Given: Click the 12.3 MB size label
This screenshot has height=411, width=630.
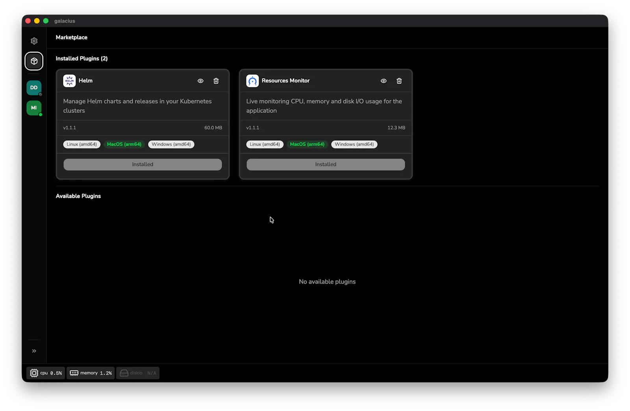Looking at the screenshot, I should pos(396,128).
